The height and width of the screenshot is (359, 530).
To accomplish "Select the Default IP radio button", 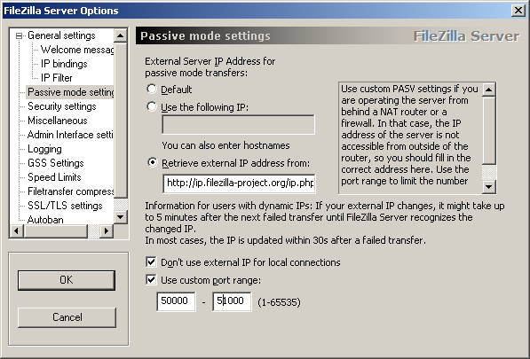I will point(152,89).
